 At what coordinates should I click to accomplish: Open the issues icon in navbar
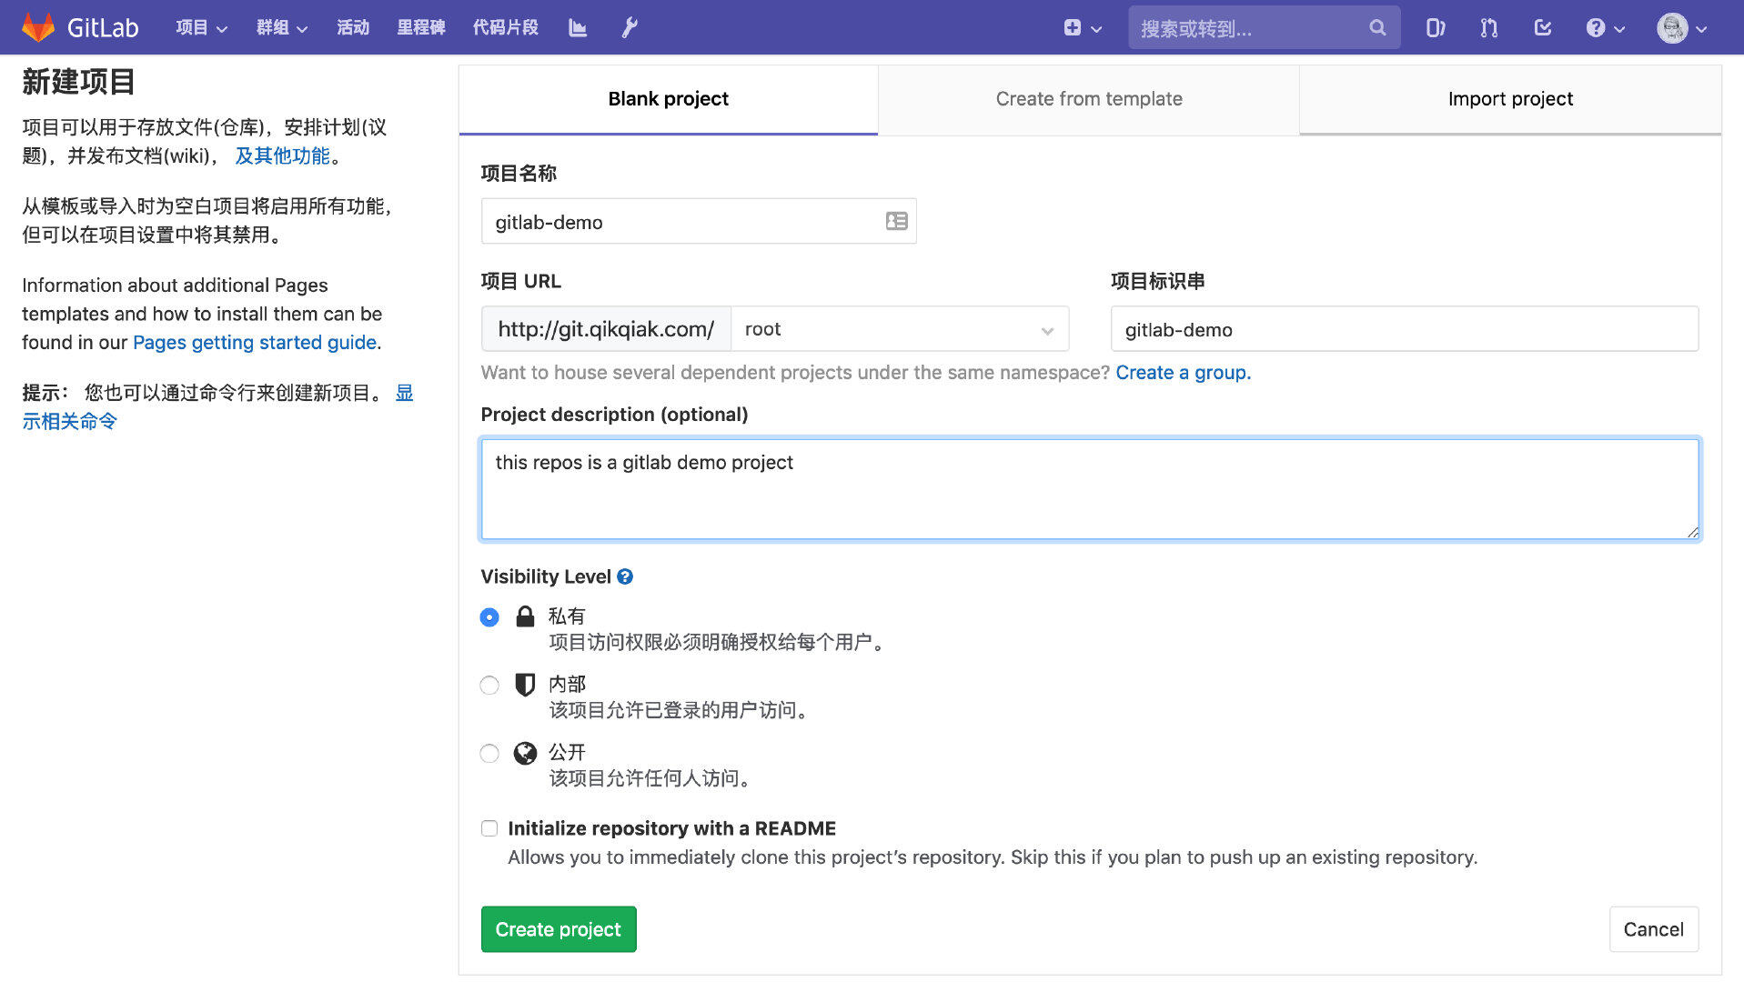pyautogui.click(x=1436, y=27)
